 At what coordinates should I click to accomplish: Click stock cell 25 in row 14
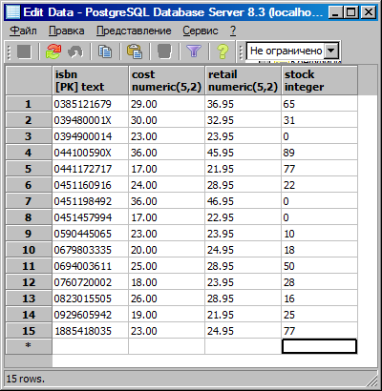point(319,315)
